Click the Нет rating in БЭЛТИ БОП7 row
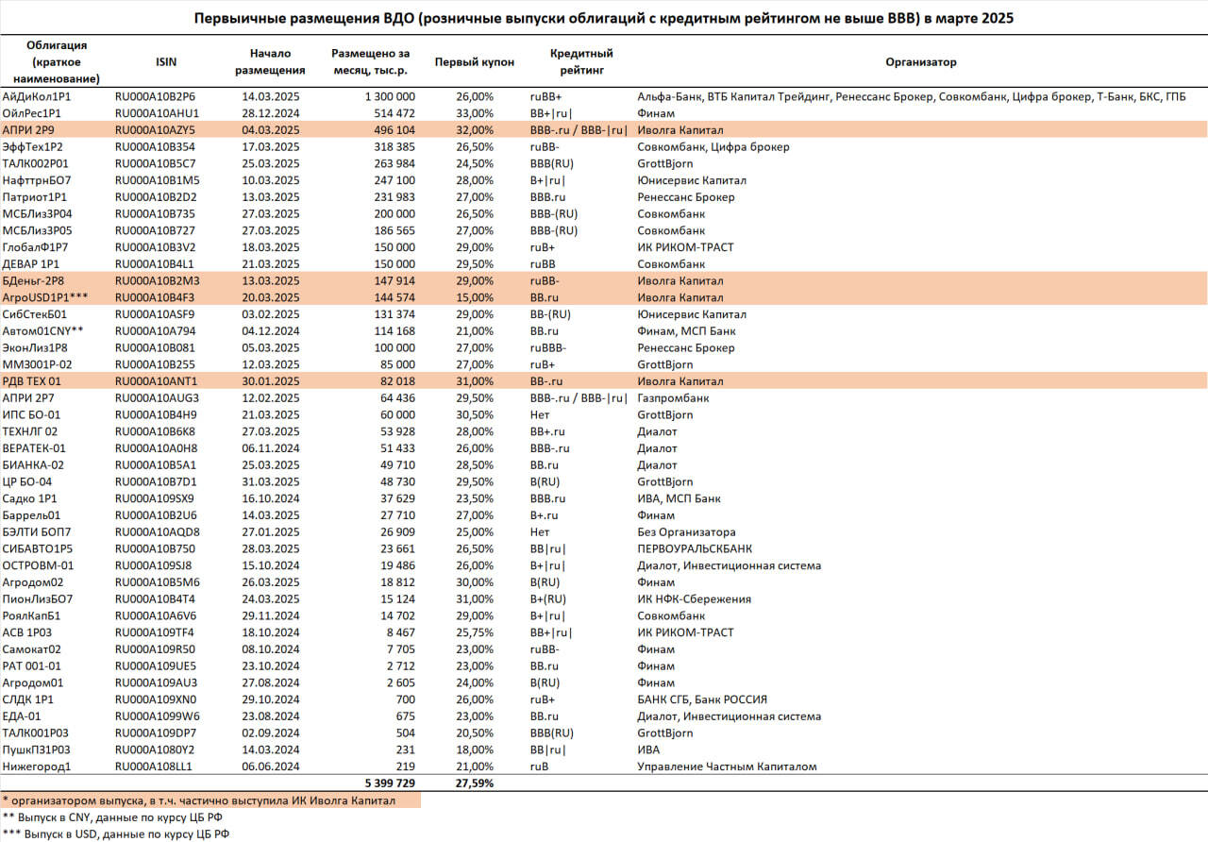 (x=539, y=532)
